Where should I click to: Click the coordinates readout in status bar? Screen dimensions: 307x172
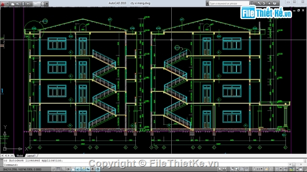[x=22, y=169]
